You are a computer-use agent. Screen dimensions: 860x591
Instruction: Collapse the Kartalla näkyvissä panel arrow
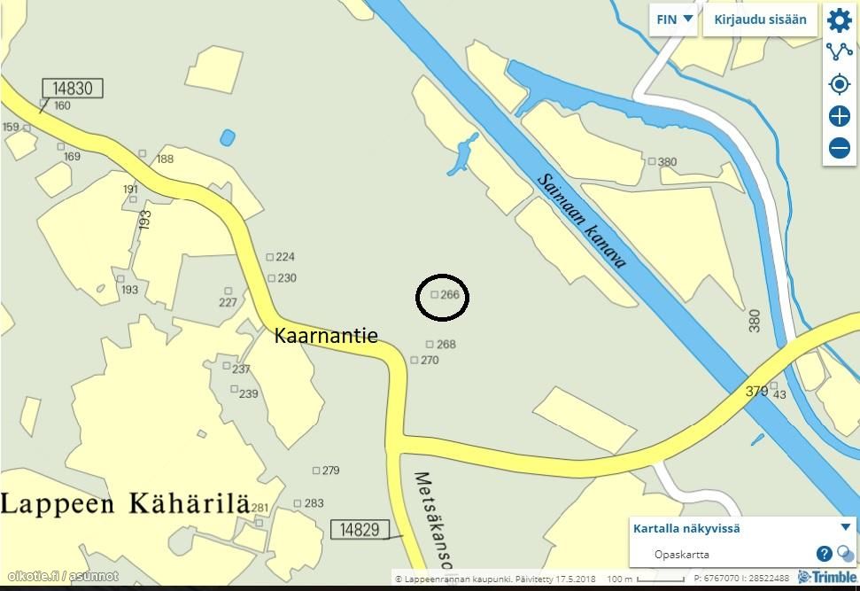845,527
